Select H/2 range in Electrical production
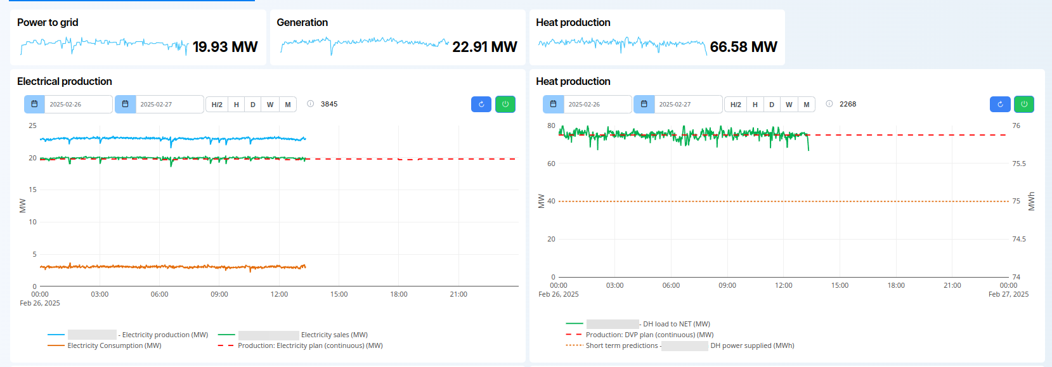The width and height of the screenshot is (1052, 367). [x=217, y=105]
